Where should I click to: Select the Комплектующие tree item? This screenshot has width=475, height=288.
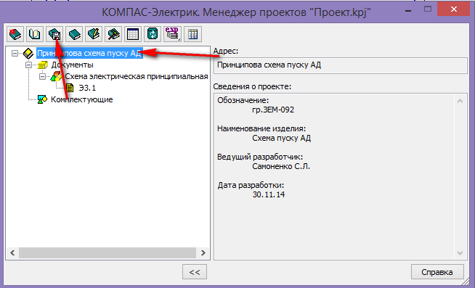[82, 99]
